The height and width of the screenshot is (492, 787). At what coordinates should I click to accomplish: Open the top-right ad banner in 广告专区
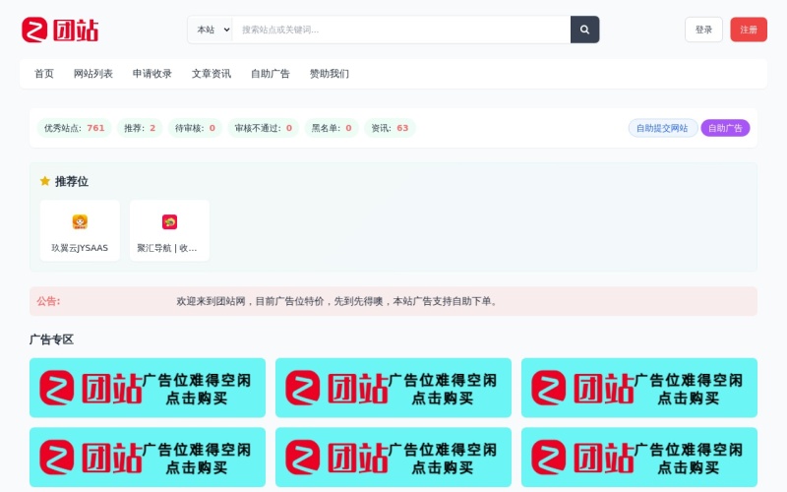pyautogui.click(x=639, y=388)
